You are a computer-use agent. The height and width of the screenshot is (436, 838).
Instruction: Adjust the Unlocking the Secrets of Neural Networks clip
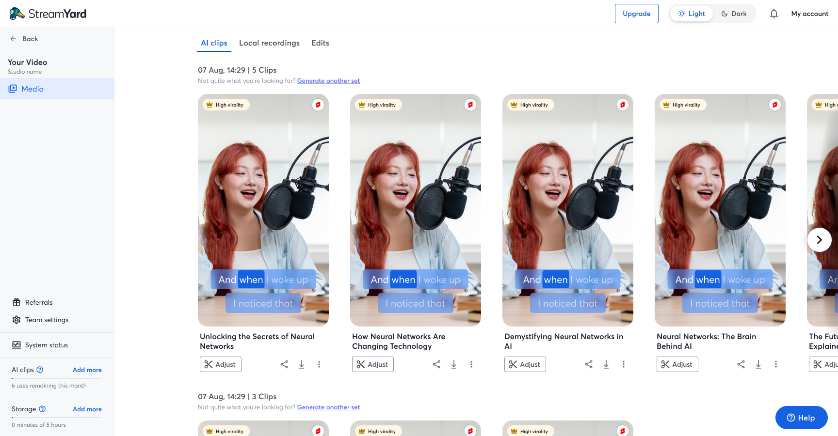(221, 364)
